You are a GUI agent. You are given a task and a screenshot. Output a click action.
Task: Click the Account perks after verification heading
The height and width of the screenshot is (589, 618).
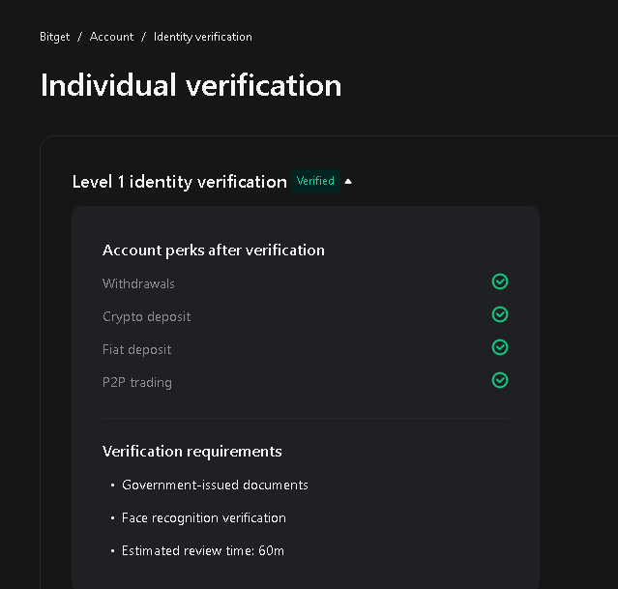(x=213, y=250)
